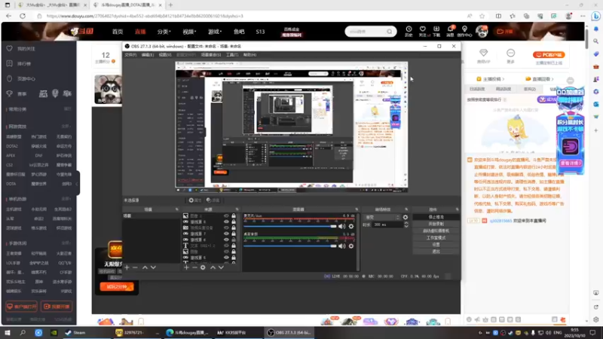Toggle visibility of 窗口捕获 7 source
603x339 pixels.
(x=226, y=234)
